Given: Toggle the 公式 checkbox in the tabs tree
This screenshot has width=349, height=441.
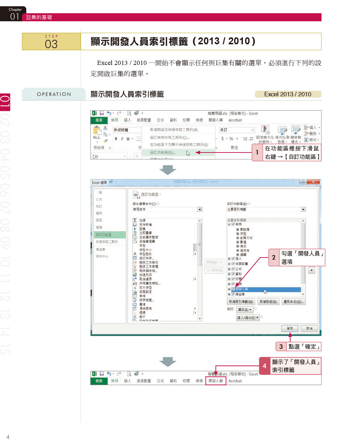Looking at the screenshot, I should pyautogui.click(x=233, y=269).
